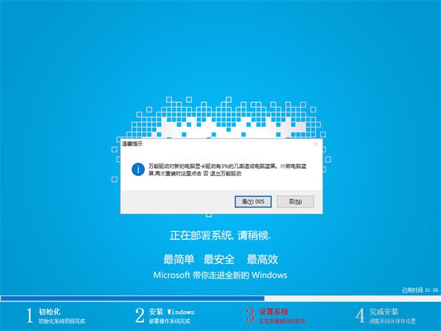Click the 万能驱动 warning message text
Viewport: 441px width, 331px height.
pyautogui.click(x=227, y=170)
